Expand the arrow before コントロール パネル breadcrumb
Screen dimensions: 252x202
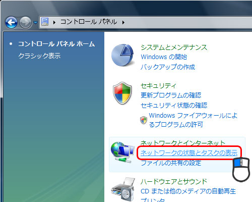click(54, 22)
